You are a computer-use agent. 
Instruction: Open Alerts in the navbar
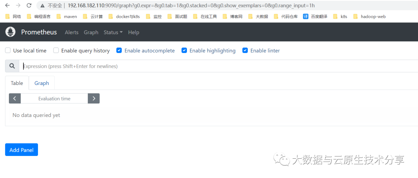[72, 32]
